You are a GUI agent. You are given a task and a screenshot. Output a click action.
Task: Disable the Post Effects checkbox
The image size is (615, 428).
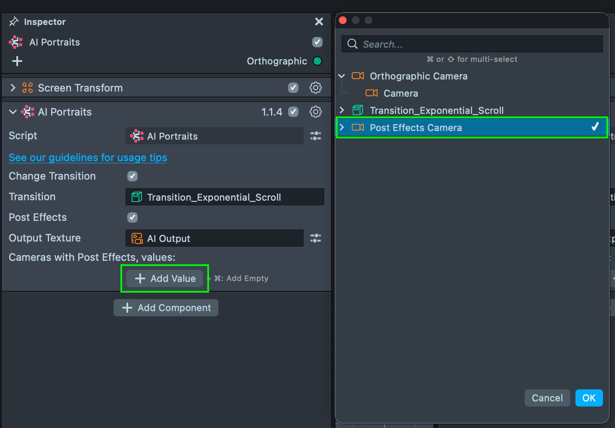pos(132,217)
